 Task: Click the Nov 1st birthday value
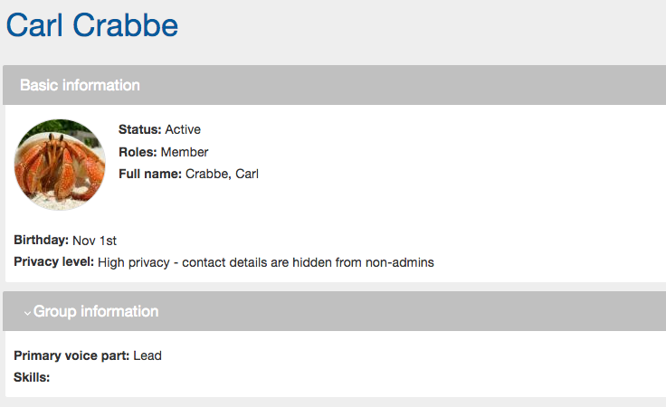click(x=94, y=241)
